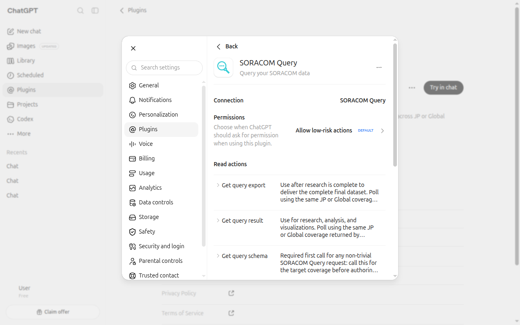
Task: Open Allow low-risk actions permission chevron
Action: point(382,131)
